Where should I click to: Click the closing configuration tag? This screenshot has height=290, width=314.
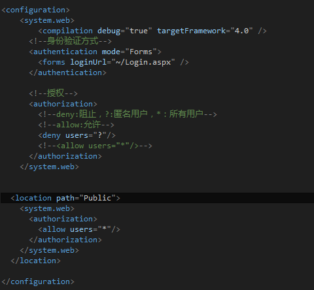[x=38, y=282]
